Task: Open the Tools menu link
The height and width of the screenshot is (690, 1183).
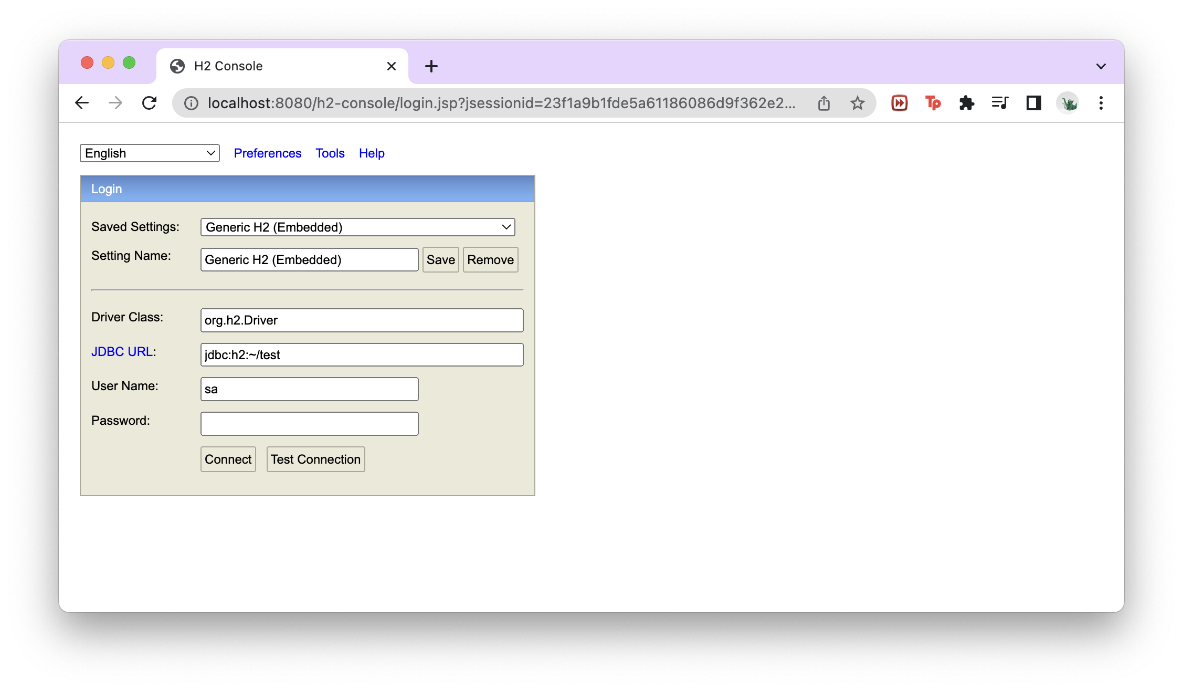Action: click(330, 153)
